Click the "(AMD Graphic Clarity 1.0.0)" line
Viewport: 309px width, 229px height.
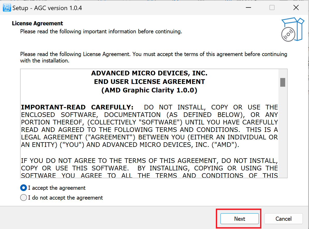(x=149, y=90)
